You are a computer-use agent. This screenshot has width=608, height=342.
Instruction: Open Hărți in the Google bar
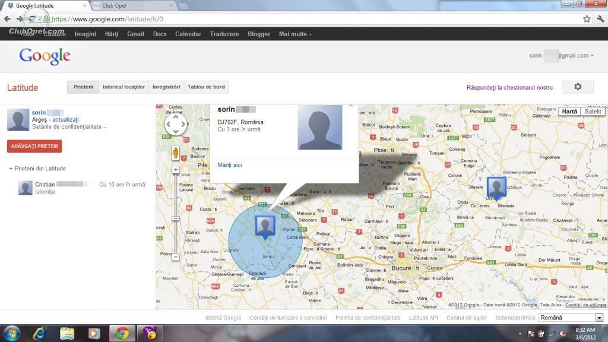tap(112, 34)
